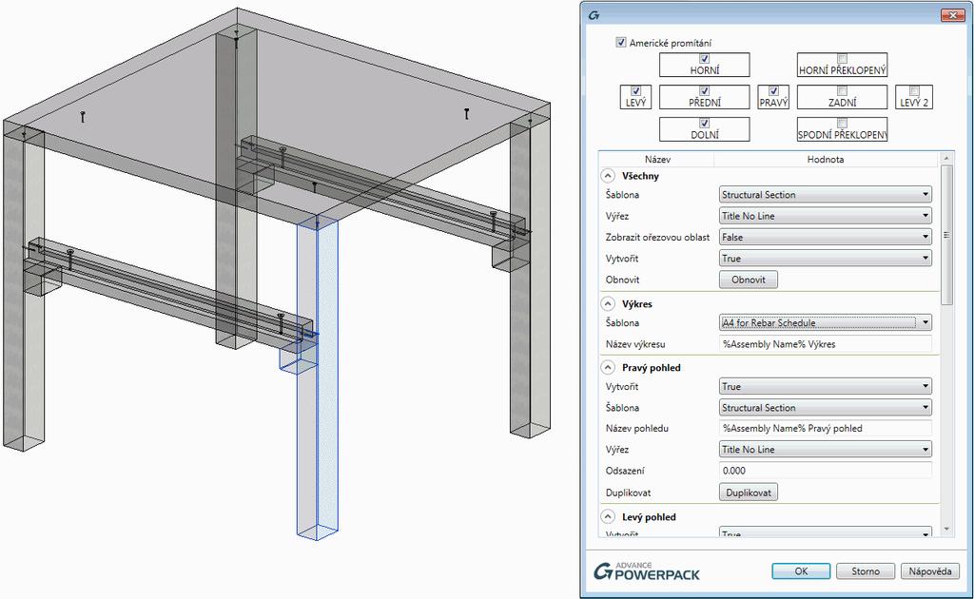Open Vytvořit dropdown under Pravý pohled

[x=826, y=387]
